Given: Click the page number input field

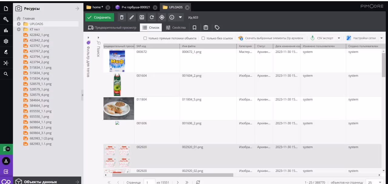Looking at the screenshot, I should click(149, 182).
